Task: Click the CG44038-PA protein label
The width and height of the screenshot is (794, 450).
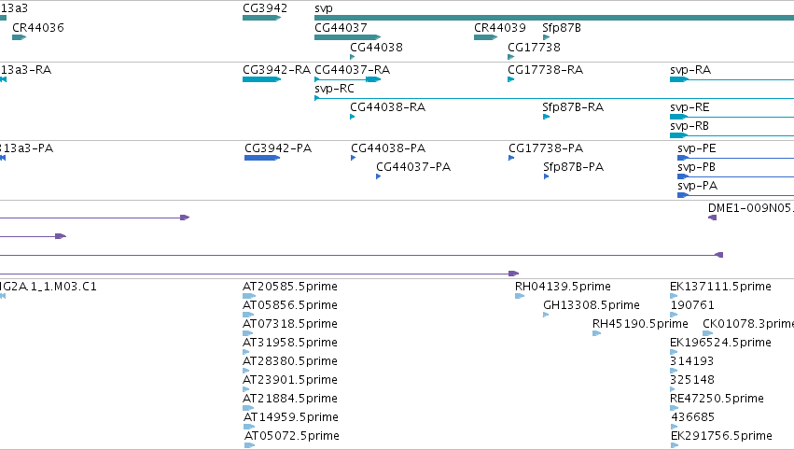Action: [x=388, y=148]
